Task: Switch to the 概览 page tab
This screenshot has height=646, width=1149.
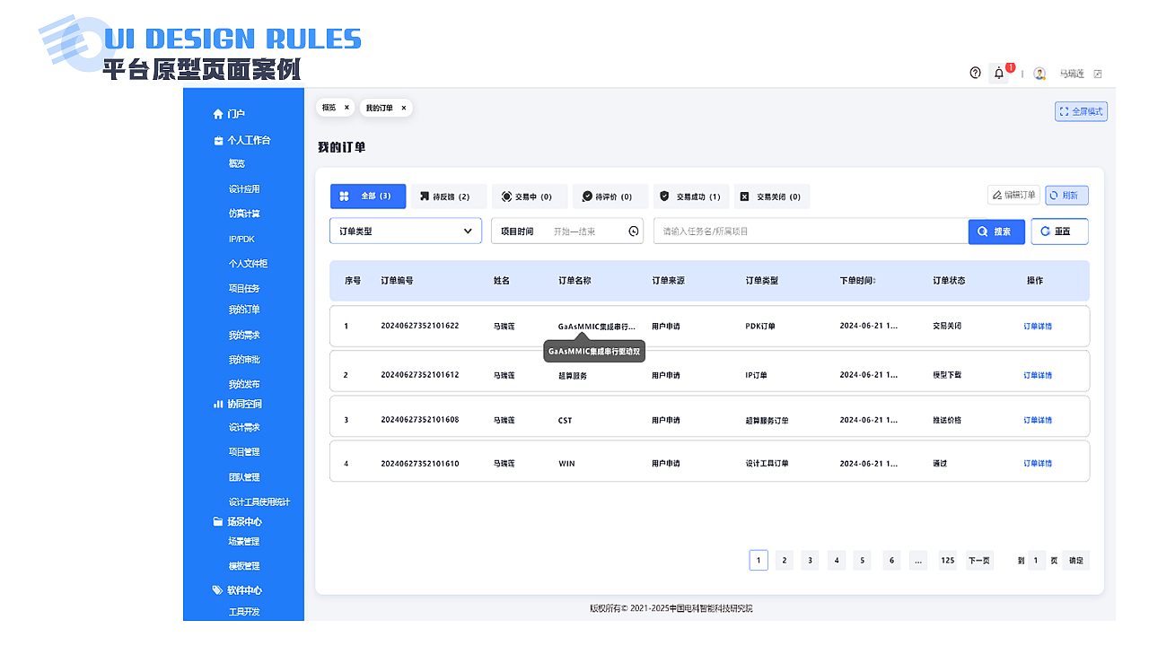Action: point(334,108)
